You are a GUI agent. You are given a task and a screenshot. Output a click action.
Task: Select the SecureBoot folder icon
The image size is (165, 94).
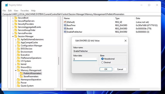pos(16,18)
